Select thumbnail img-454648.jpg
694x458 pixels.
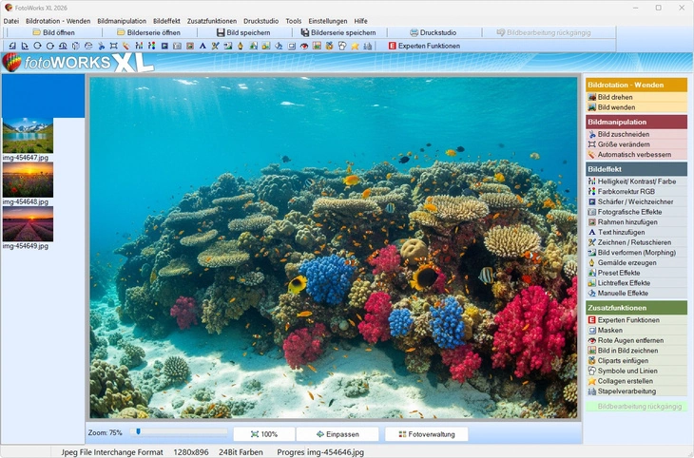(28, 179)
